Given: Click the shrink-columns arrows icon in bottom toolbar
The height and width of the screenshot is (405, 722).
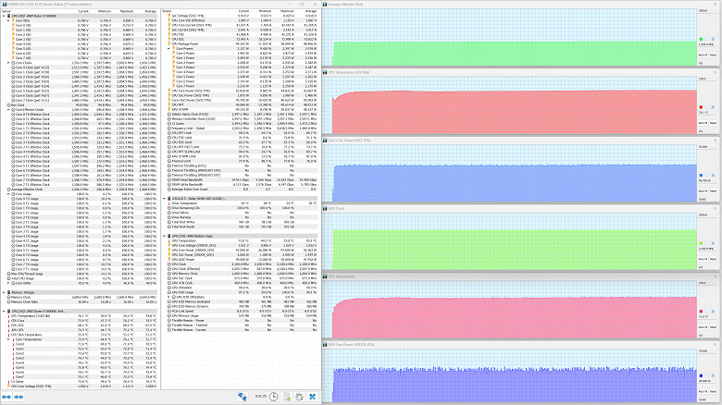Looking at the screenshot, I should [x=19, y=397].
